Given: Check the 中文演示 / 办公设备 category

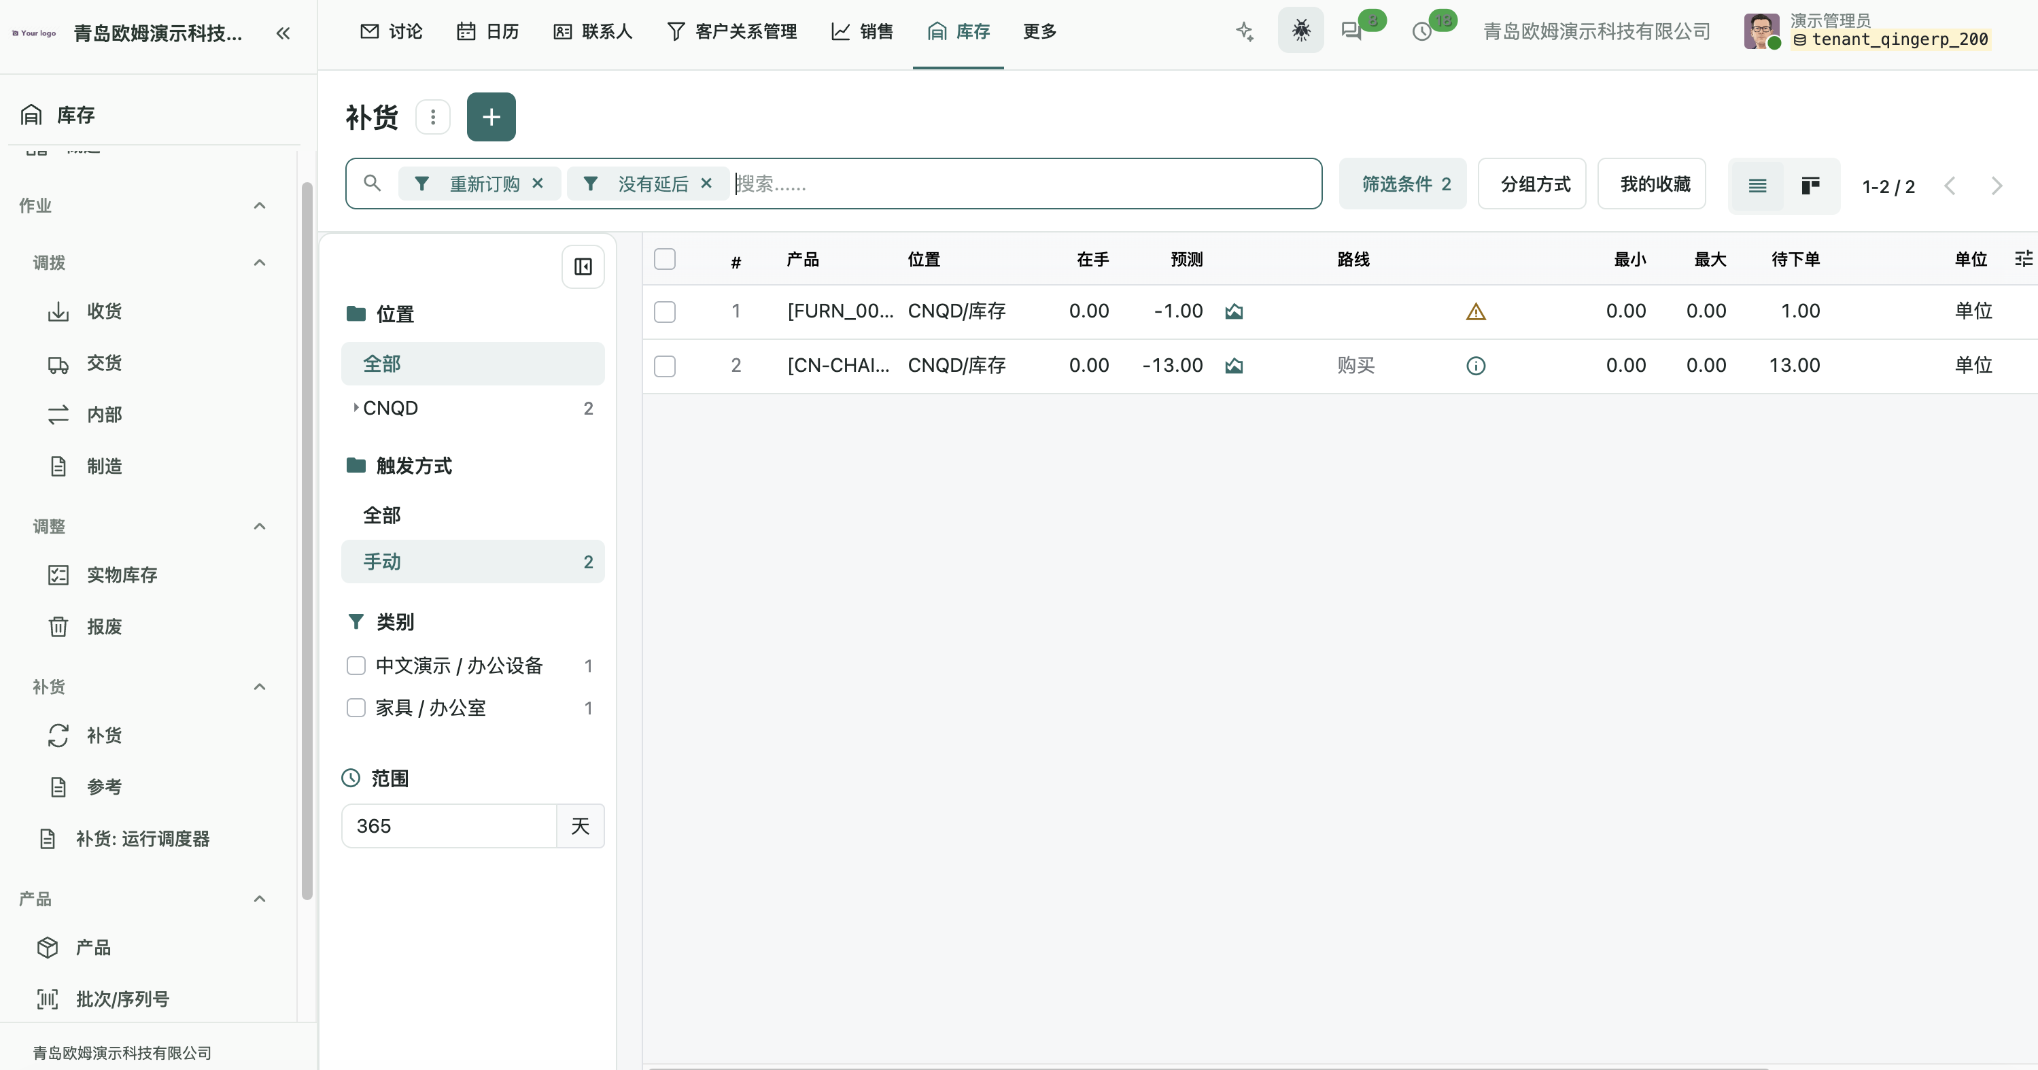Looking at the screenshot, I should 356,666.
